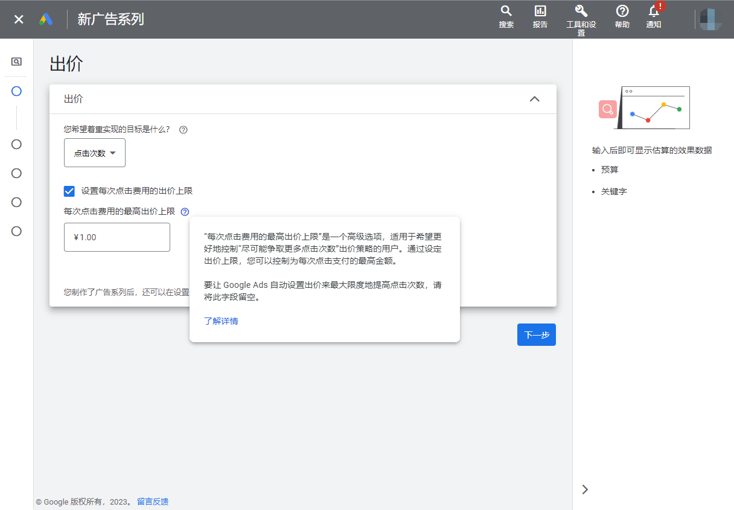This screenshot has width=734, height=510.
Task: Open the 帮助 help menu
Action: 622,17
